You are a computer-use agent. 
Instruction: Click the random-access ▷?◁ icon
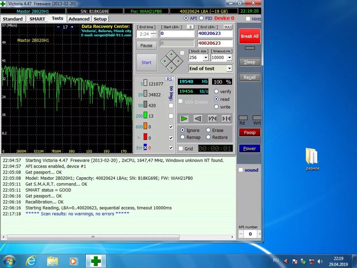pyautogui.click(x=212, y=119)
